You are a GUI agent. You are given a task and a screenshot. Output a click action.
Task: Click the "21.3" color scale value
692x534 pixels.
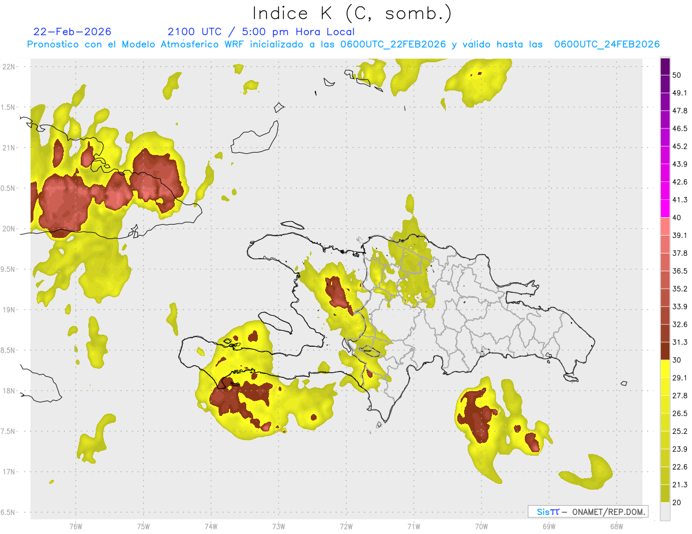680,485
